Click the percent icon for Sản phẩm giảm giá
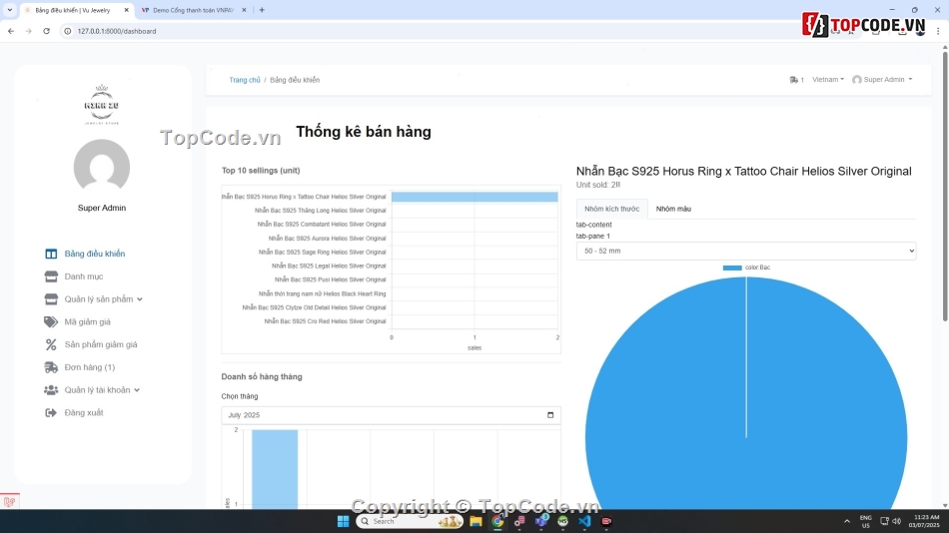 pyautogui.click(x=51, y=344)
